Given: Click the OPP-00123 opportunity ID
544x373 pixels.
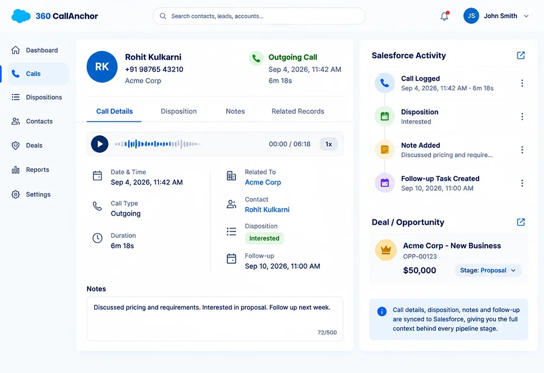Looking at the screenshot, I should [420, 256].
